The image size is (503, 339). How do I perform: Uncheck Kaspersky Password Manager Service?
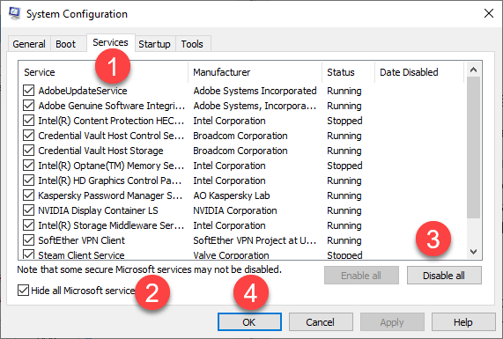tap(28, 195)
